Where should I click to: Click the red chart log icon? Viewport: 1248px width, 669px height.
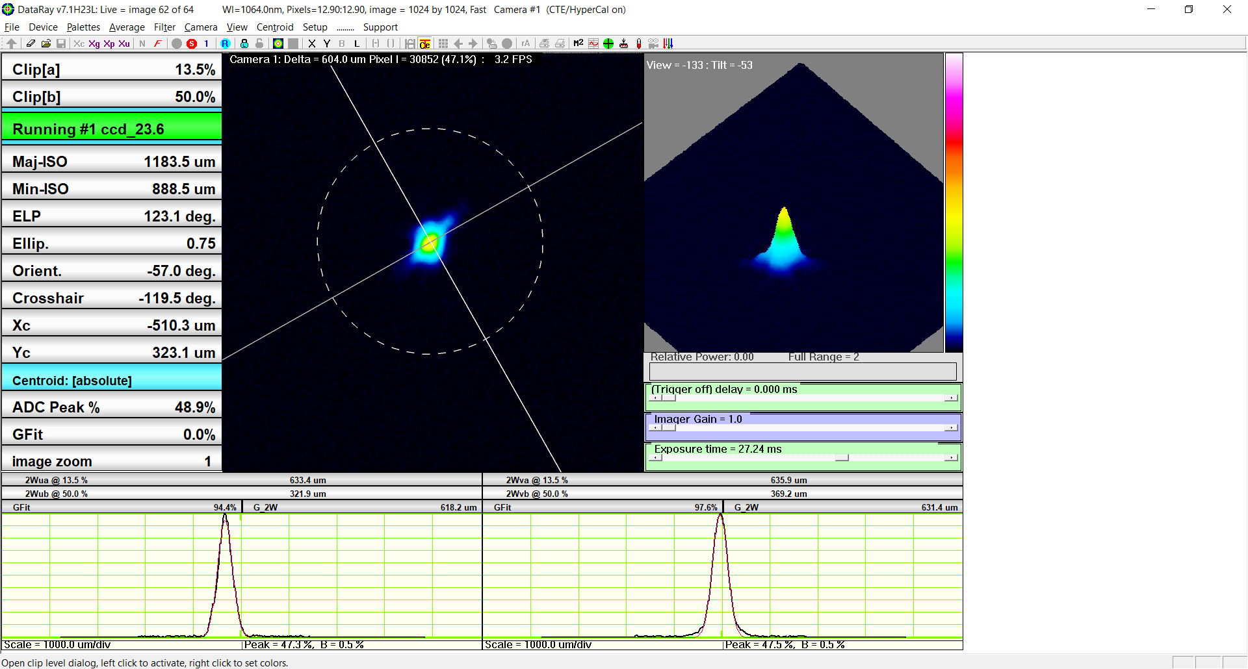point(593,44)
